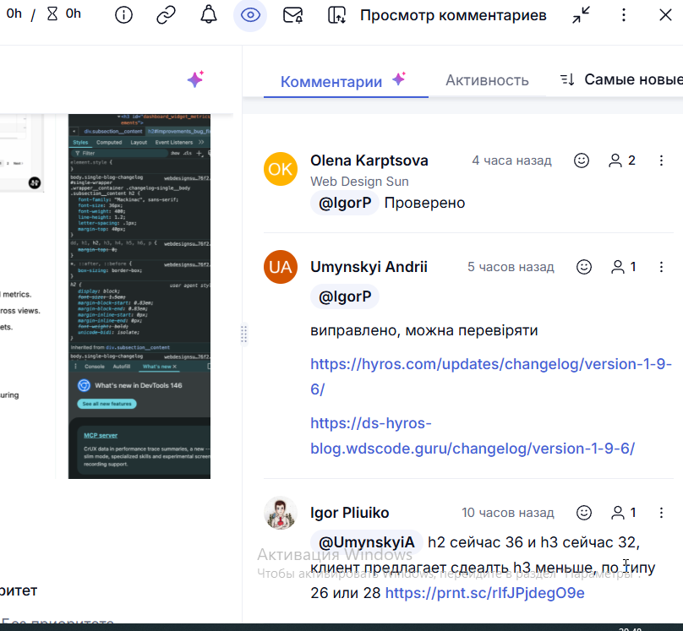Open the task info icon
Screen dimensions: 683x631
[123, 15]
